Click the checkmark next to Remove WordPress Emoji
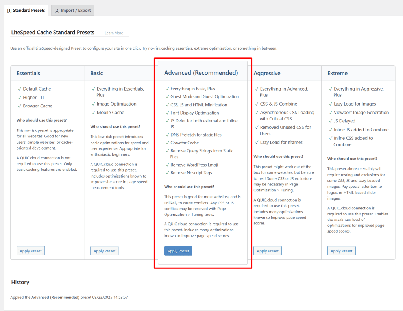 (x=167, y=165)
